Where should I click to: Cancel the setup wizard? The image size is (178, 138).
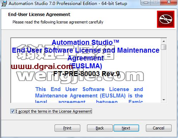159,128
